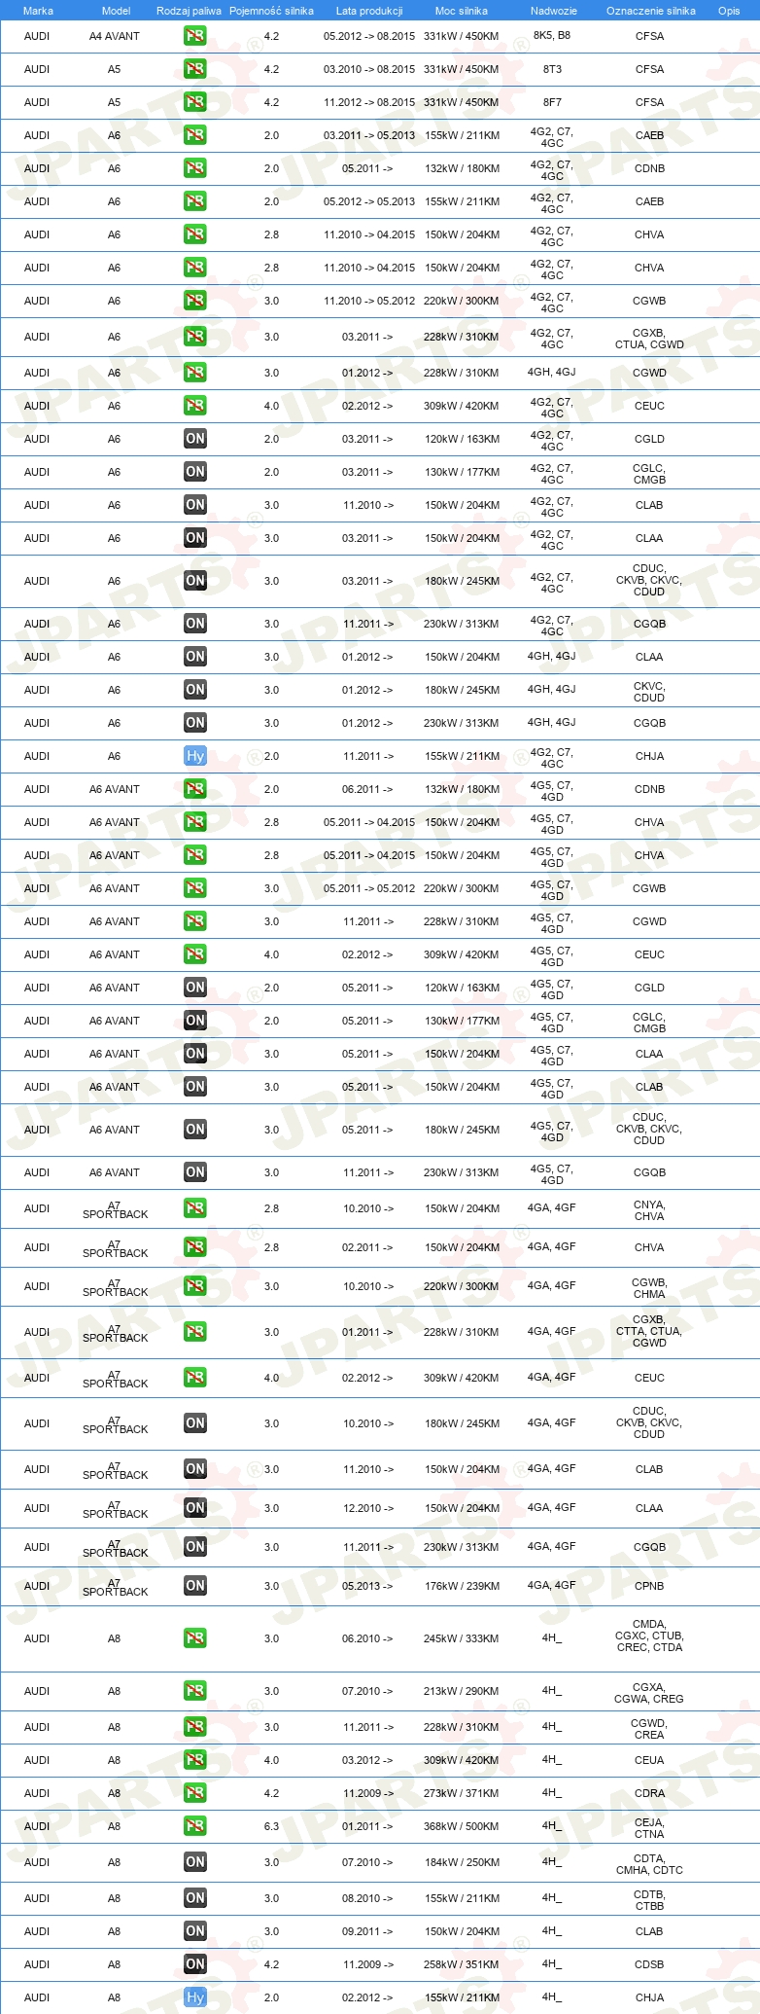This screenshot has width=760, height=2014.
Task: Select the CPNB engine code cell
Action: click(x=649, y=1586)
